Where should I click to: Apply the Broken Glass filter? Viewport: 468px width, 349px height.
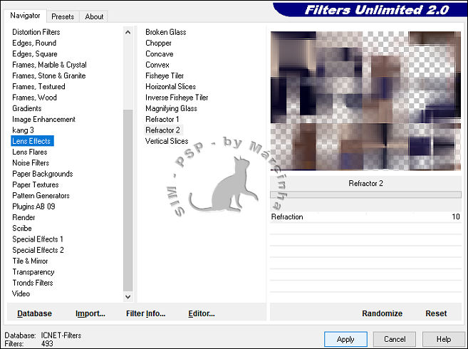click(166, 32)
